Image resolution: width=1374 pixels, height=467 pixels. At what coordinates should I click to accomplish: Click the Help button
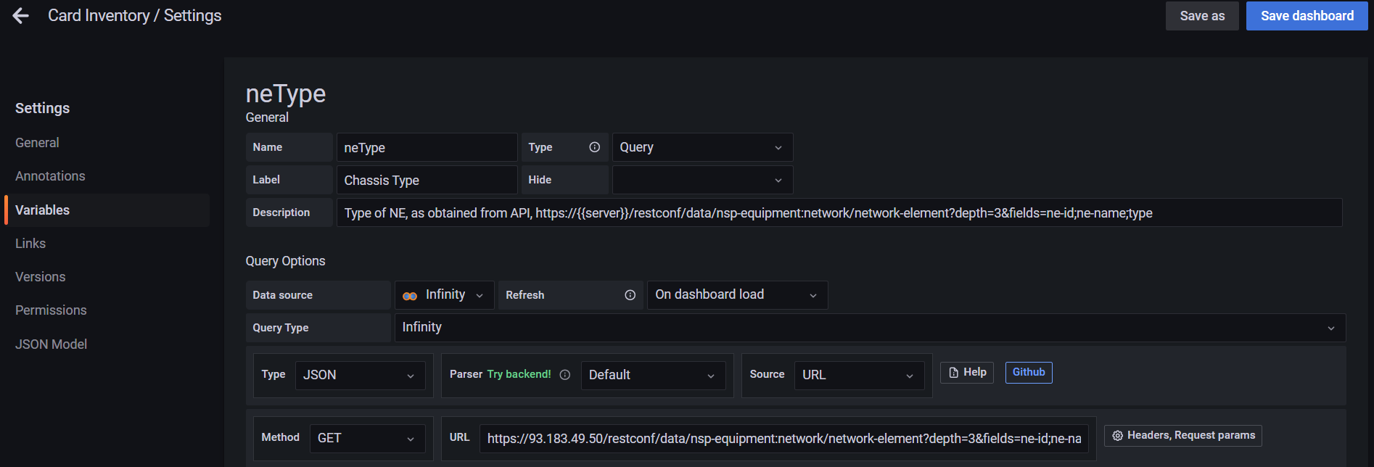(967, 373)
